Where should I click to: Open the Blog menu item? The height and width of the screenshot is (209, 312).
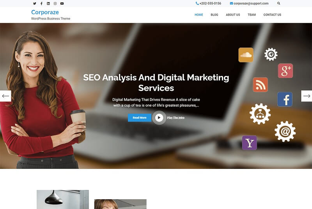coord(214,15)
